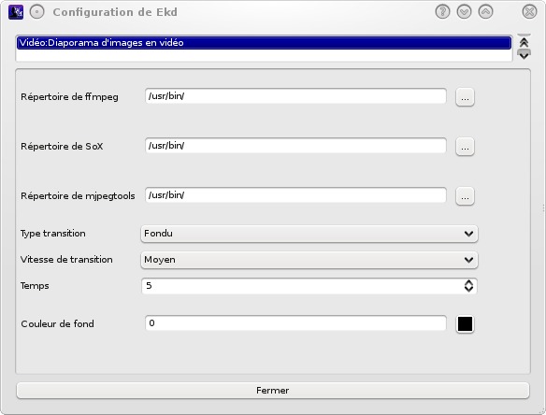Image resolution: width=546 pixels, height=415 pixels.
Task: Browse for the SoX directory
Action: coord(465,147)
